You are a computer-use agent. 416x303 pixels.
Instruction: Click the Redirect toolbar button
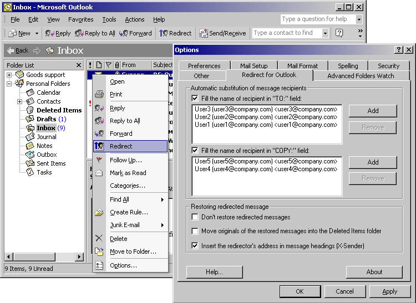(x=175, y=33)
